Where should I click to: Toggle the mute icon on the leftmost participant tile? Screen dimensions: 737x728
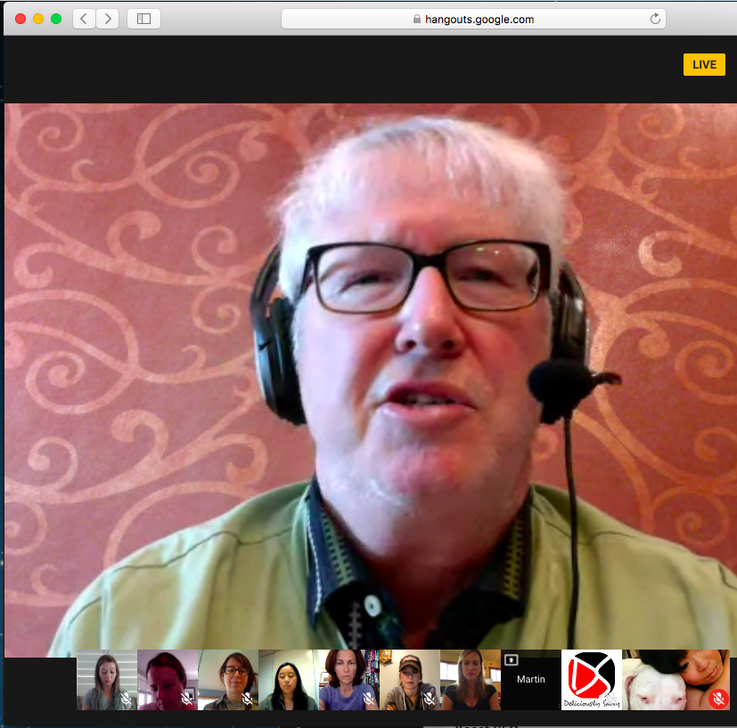126,699
